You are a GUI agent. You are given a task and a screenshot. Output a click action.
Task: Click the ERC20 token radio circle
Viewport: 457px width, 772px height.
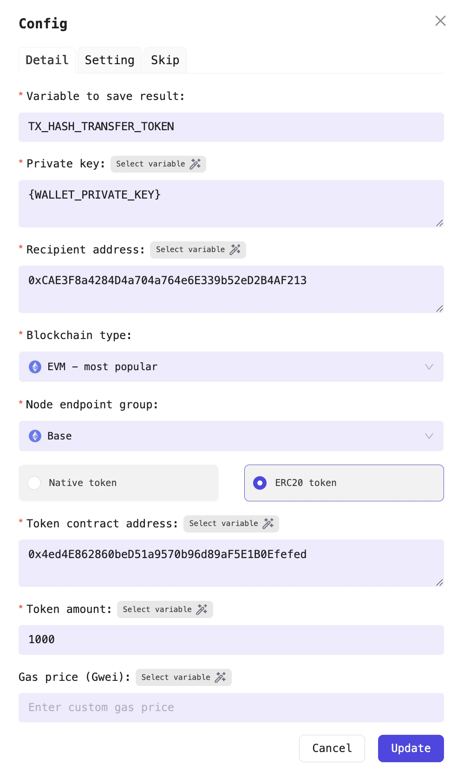[260, 483]
